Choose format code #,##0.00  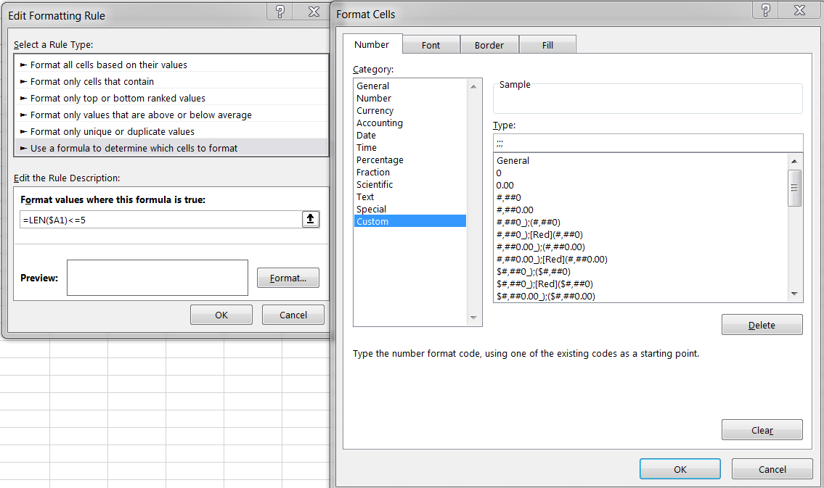tap(641, 210)
